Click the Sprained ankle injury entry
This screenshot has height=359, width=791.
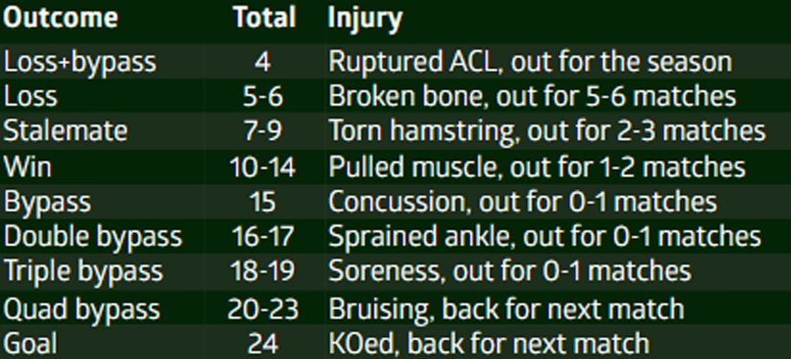tap(545, 236)
